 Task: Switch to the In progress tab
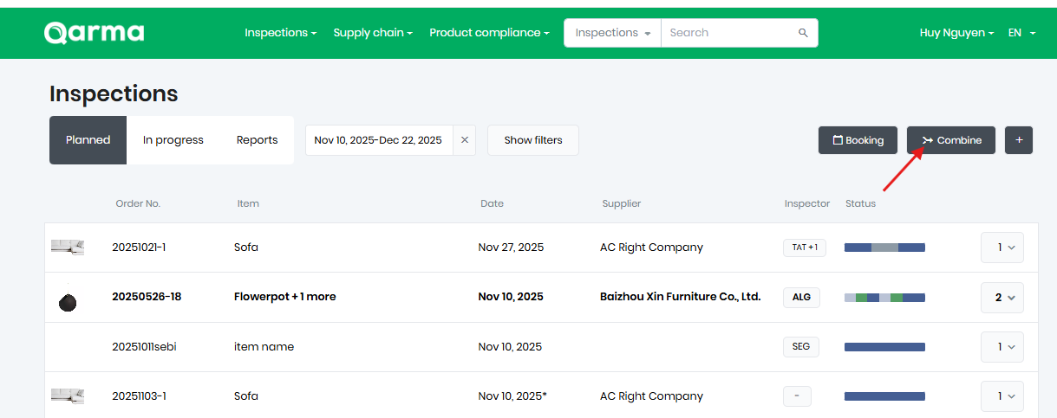[173, 140]
